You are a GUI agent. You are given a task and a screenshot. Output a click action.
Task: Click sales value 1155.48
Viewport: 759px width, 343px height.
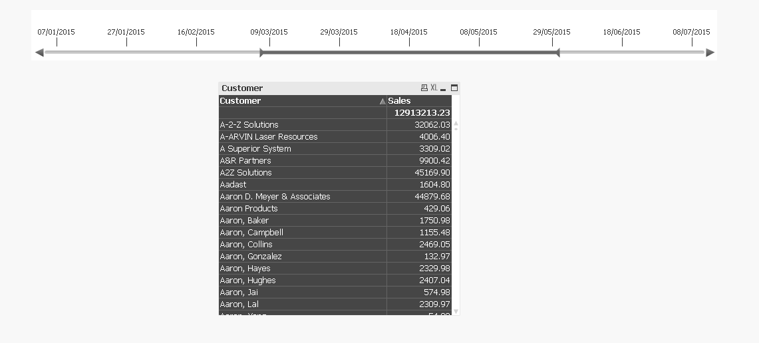(x=419, y=232)
